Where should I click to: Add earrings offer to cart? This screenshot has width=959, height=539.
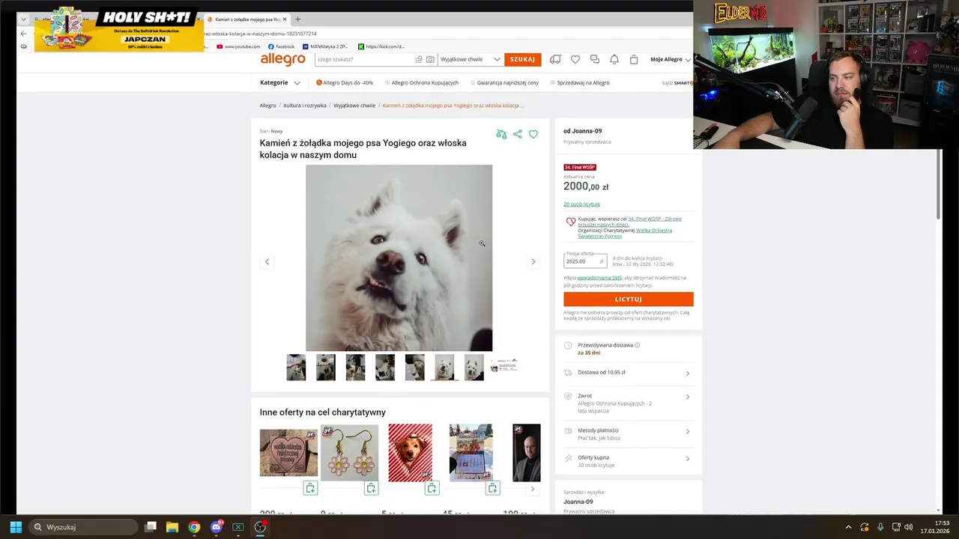tap(371, 488)
